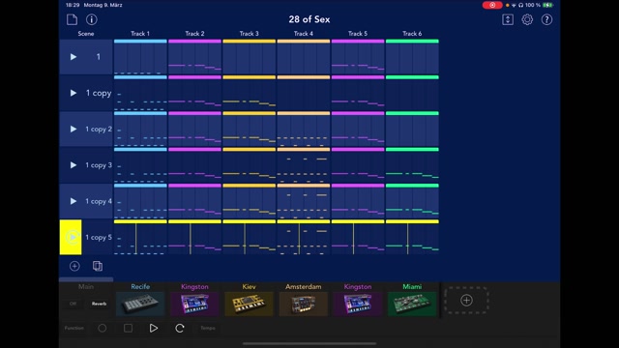Open the Track 5 clip in scene 1 copy 5
Screen dimensions: 619x348
click(358, 237)
